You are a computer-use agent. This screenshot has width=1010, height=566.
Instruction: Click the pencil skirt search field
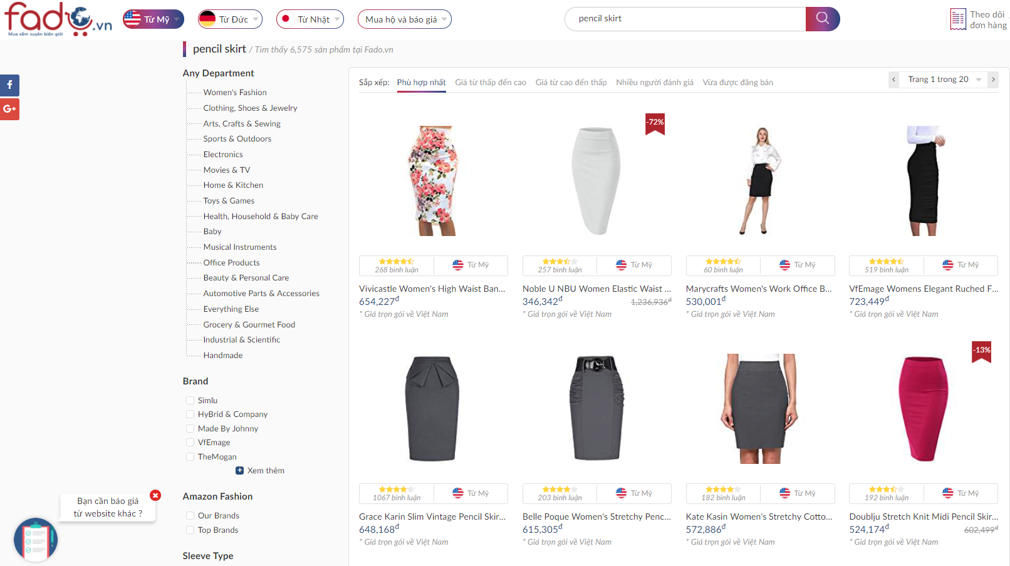[685, 19]
